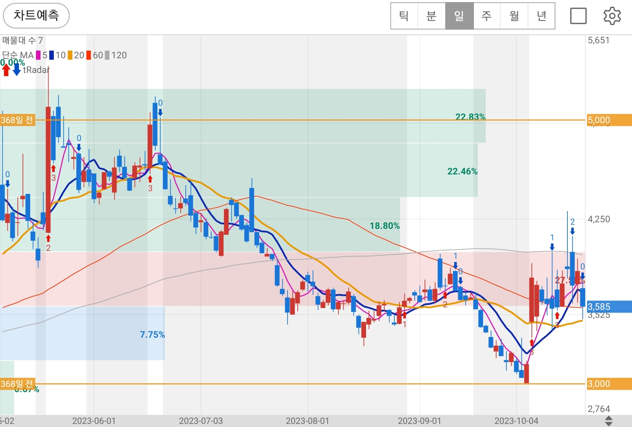Click the up/down resize handle at bottom right

[608, 421]
